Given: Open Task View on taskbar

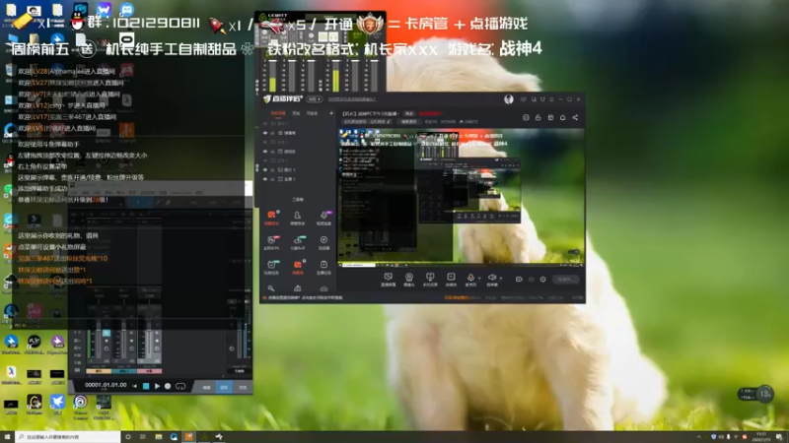Looking at the screenshot, I should tap(143, 437).
